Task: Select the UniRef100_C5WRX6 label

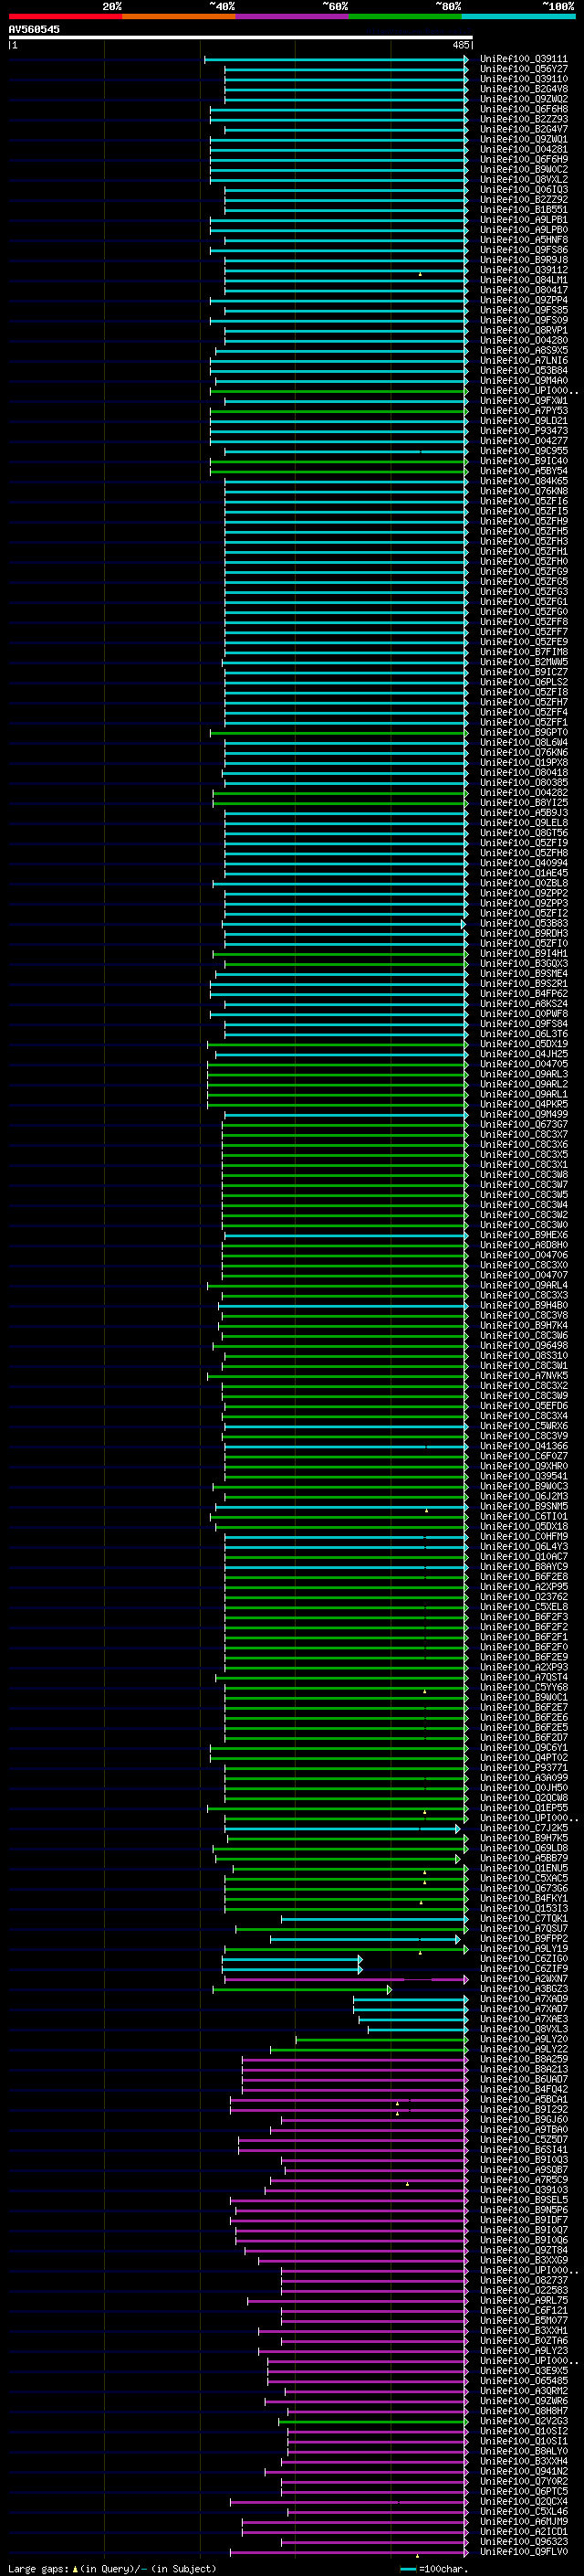Action: 524,1426
